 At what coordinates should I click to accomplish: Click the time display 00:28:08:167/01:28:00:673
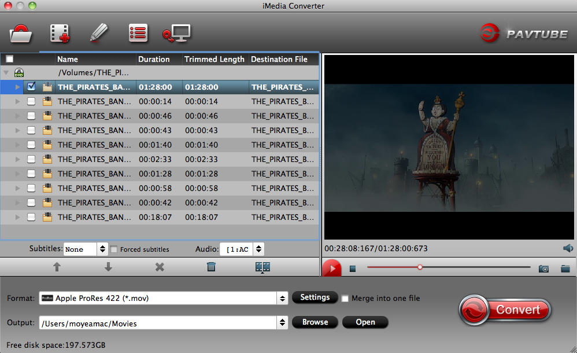click(x=376, y=248)
